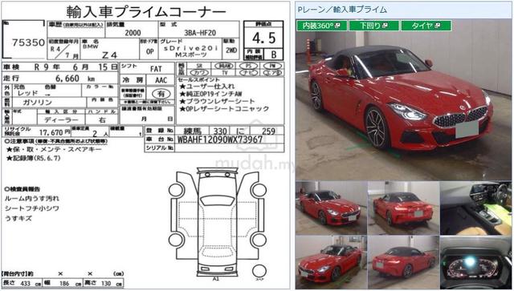The width and height of the screenshot is (514, 291).
Task: Click the A1 damage mark below the car diagram
Action: [215, 279]
